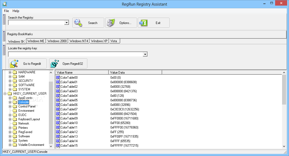This screenshot has width=289, height=156.
Task: Click the Network folder icon
Action: coord(15,123)
